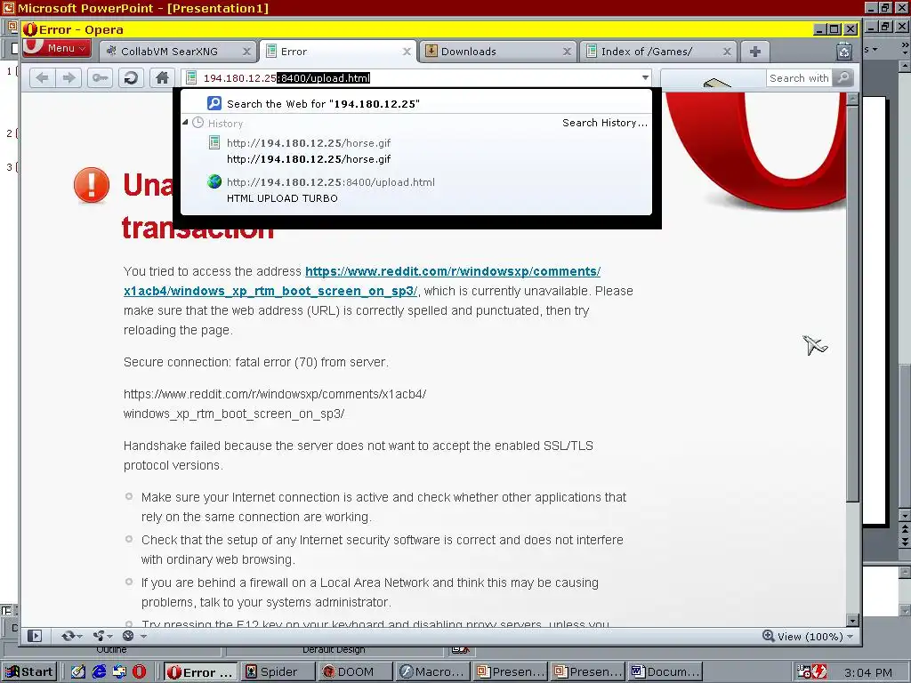Launch Internet Explorer from Quick Launch
The image size is (911, 683).
point(100,672)
